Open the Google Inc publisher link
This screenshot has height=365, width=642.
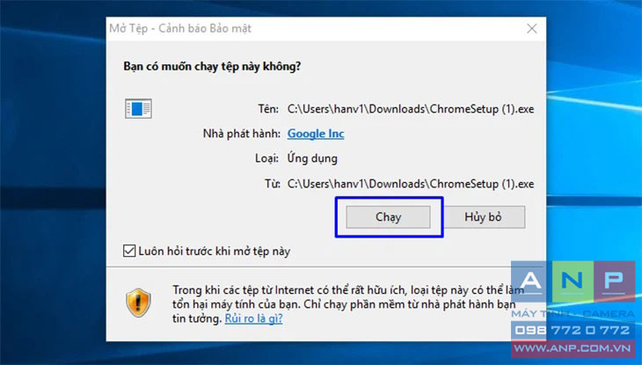pyautogui.click(x=316, y=134)
